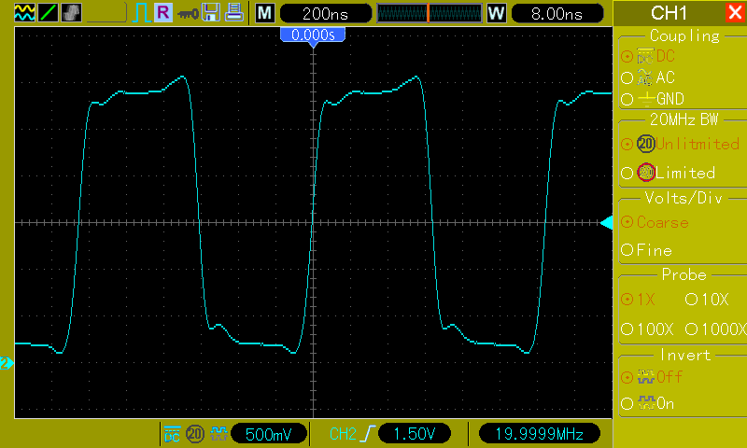Image resolution: width=747 pixels, height=448 pixels.
Task: Click the printer icon
Action: [234, 13]
